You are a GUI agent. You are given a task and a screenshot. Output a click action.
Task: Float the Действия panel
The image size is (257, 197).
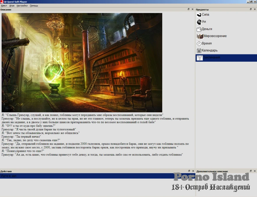[189, 171]
